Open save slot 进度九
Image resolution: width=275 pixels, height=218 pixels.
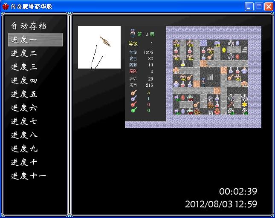(35, 149)
